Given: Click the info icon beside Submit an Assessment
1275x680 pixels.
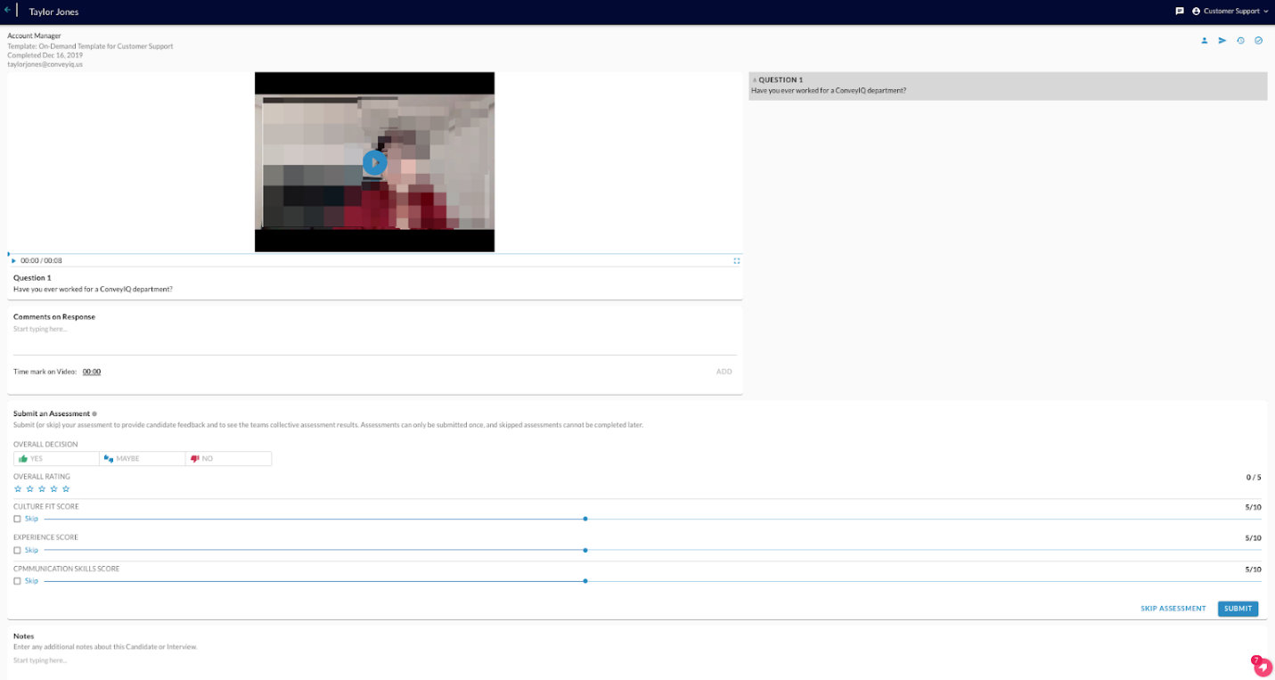Looking at the screenshot, I should [94, 414].
